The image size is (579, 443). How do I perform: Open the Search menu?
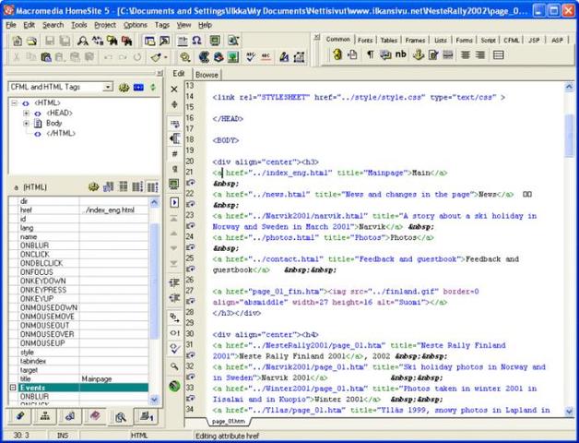(x=53, y=25)
